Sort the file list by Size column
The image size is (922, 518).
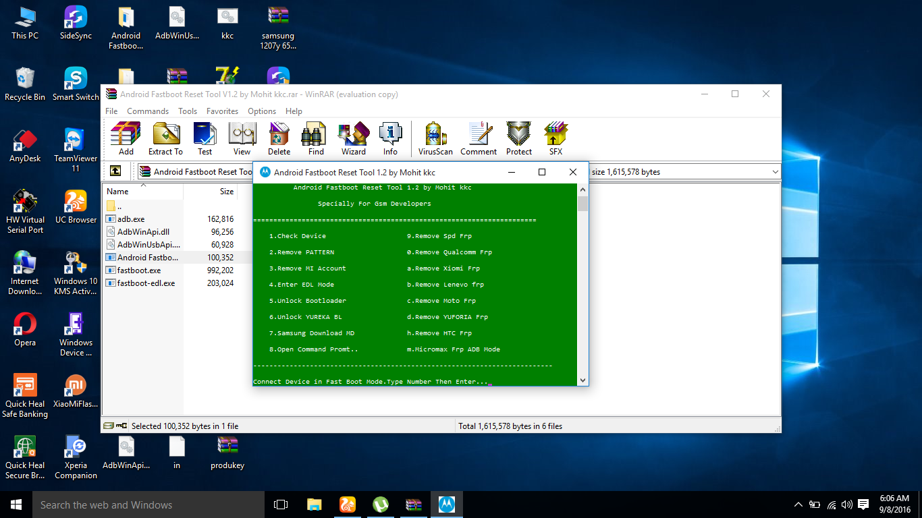point(210,191)
